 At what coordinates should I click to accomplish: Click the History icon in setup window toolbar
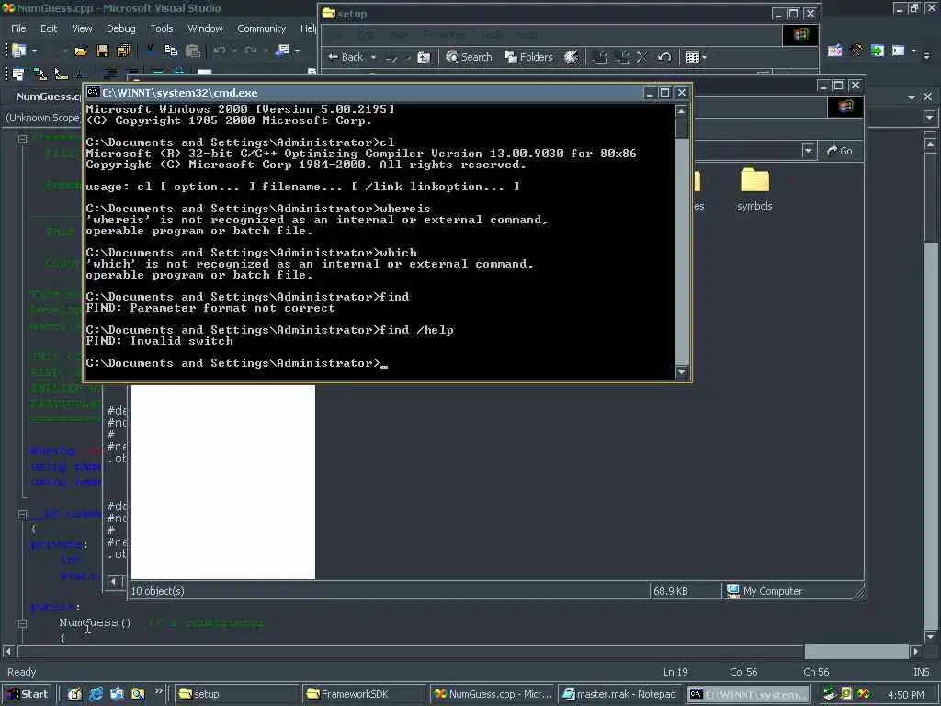(572, 57)
